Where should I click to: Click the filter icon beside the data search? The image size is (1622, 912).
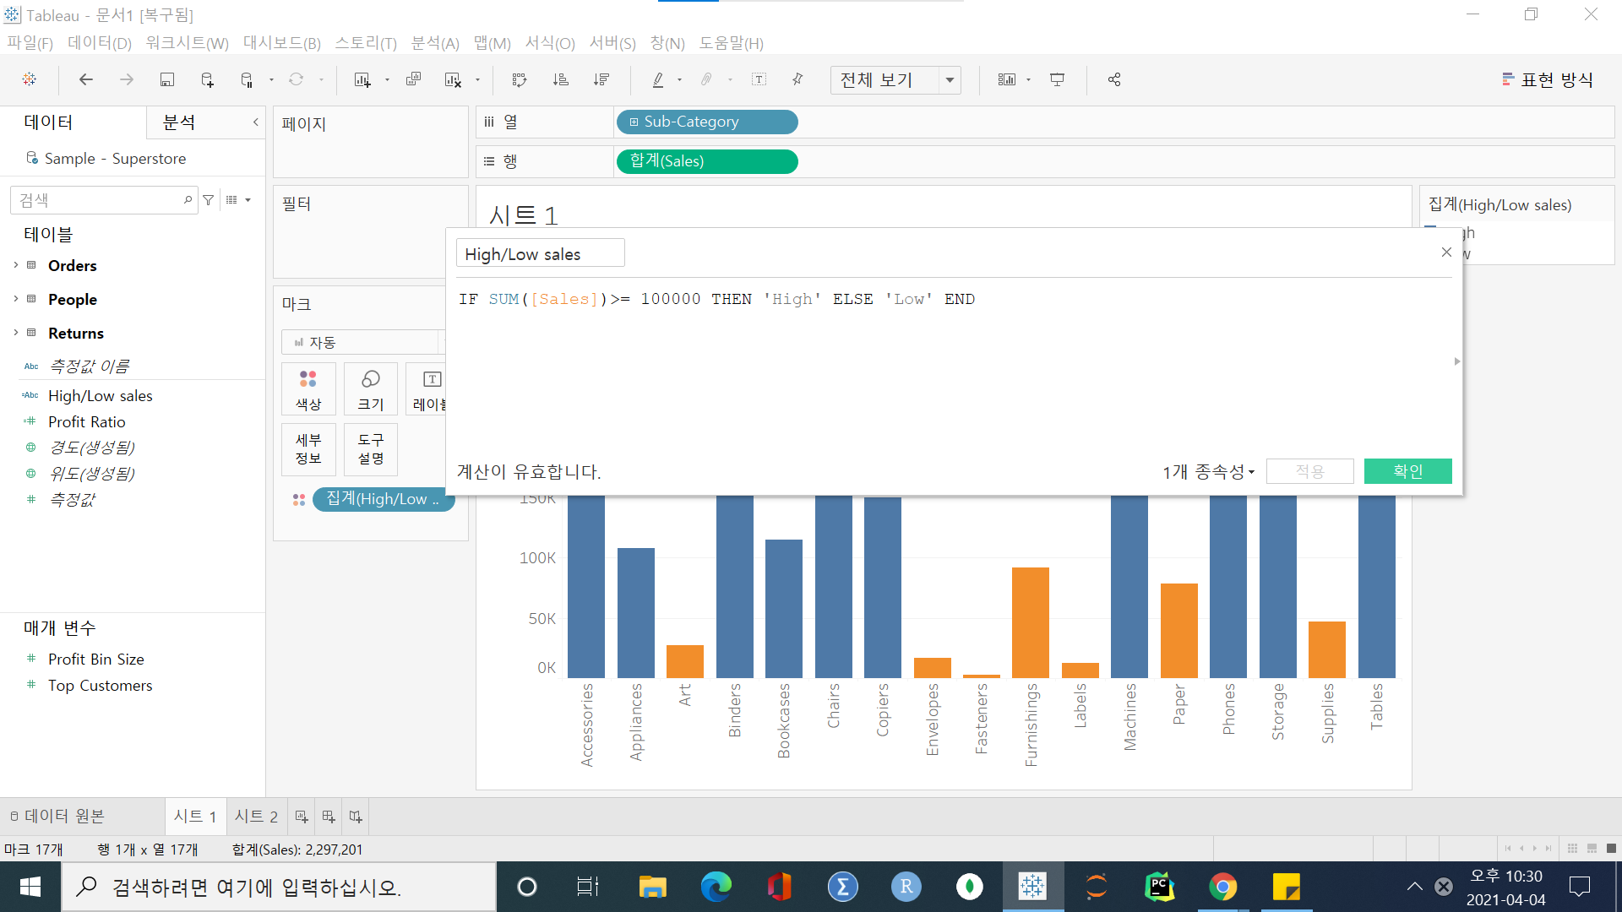[209, 200]
